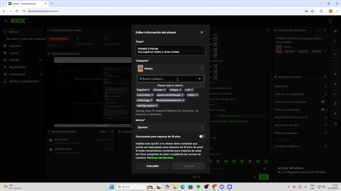Open chat settings gear icon

tap(254, 177)
